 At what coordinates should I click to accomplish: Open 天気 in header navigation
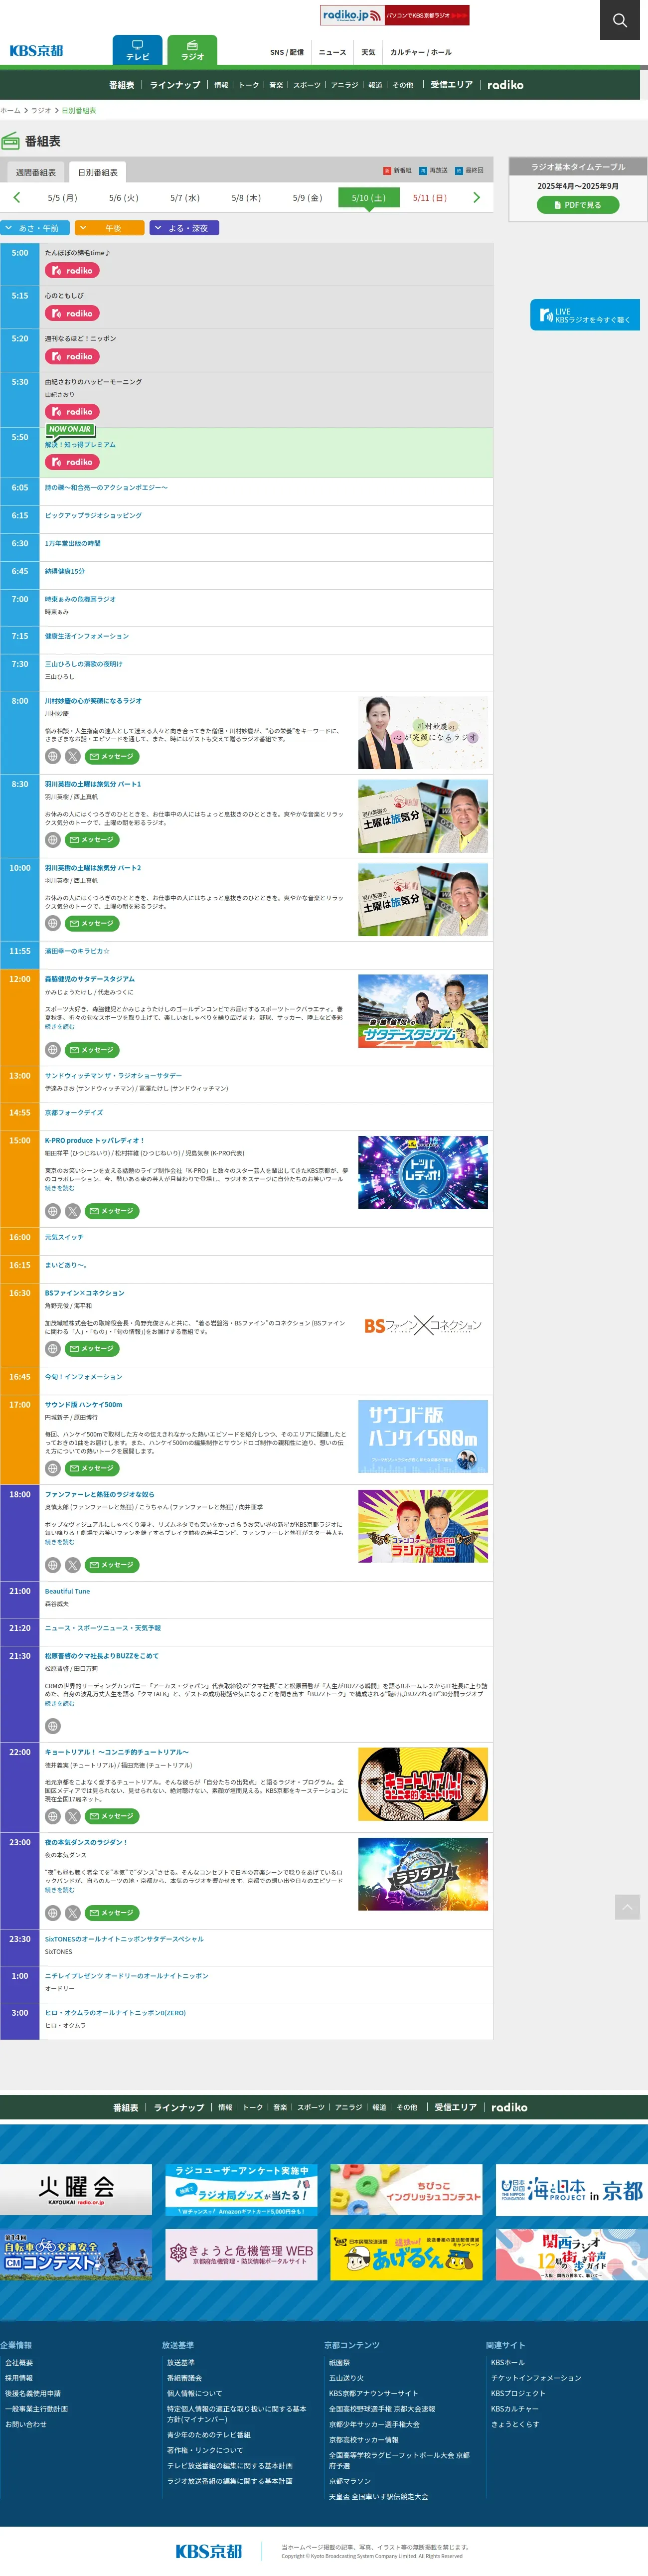coord(368,52)
